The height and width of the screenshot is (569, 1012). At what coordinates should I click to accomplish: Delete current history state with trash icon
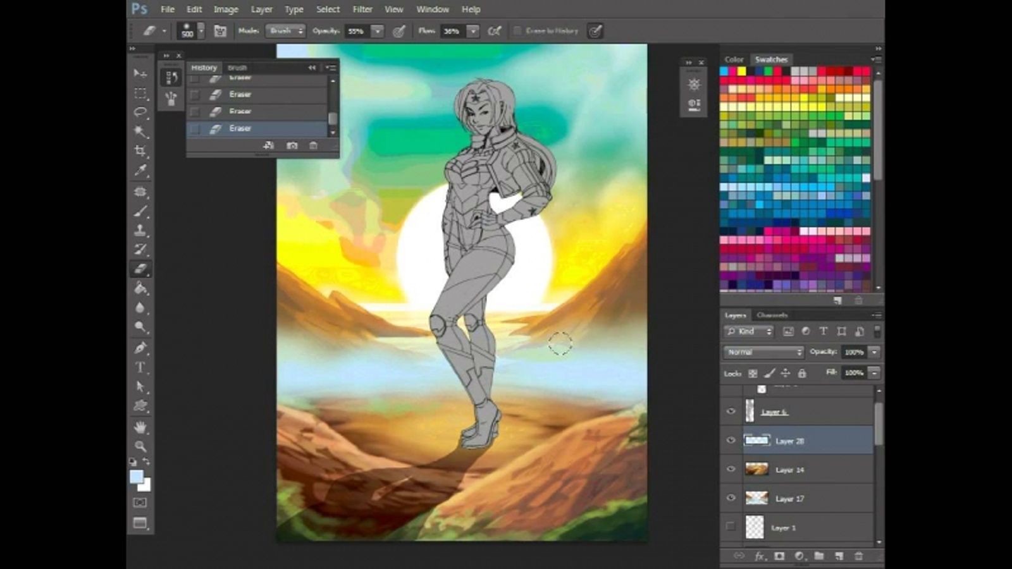pos(313,146)
